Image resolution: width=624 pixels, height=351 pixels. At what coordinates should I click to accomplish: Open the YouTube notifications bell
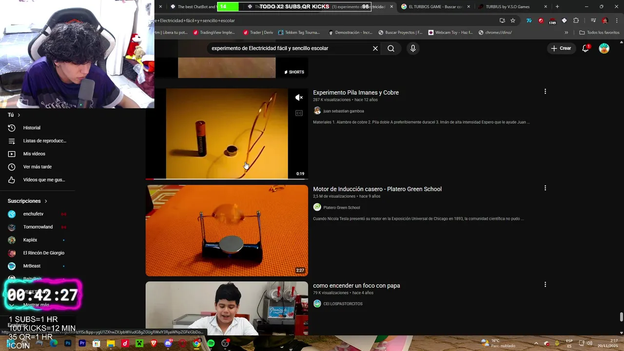tap(585, 48)
